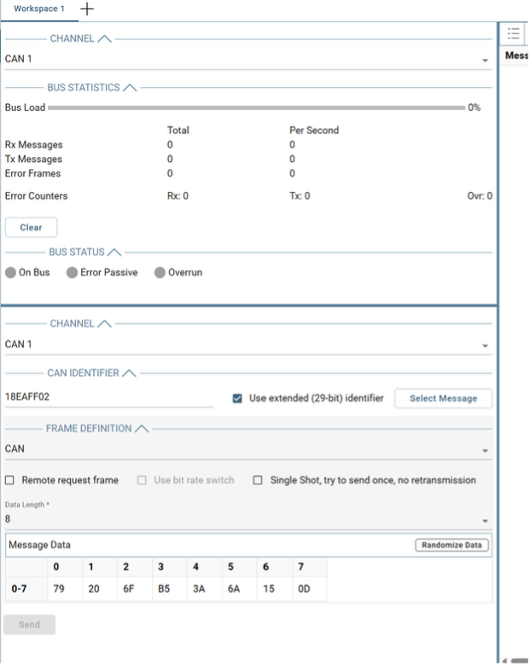
Task: Click the list icon in right panel
Action: (x=514, y=33)
